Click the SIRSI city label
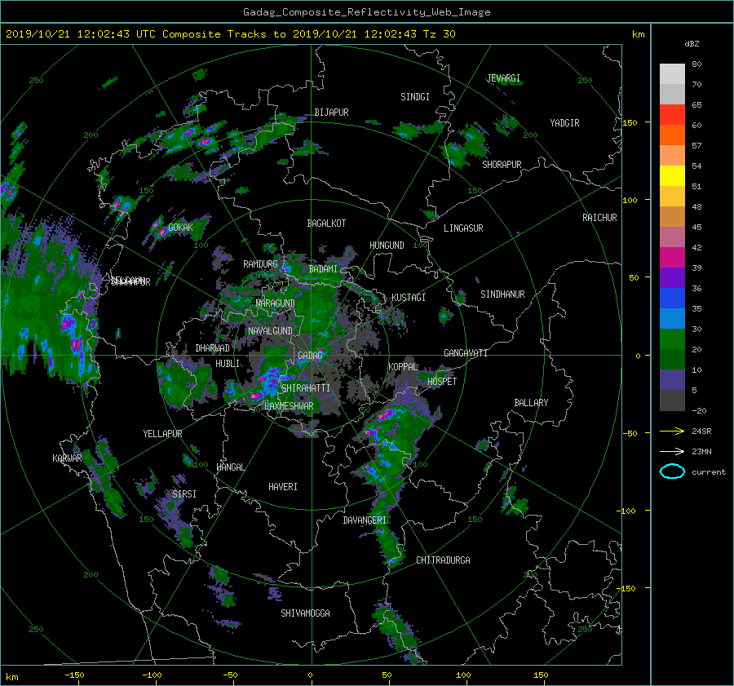The width and height of the screenshot is (734, 686). (x=184, y=494)
